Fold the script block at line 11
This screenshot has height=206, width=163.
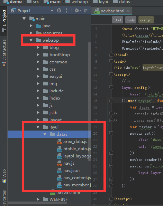pos(111,74)
